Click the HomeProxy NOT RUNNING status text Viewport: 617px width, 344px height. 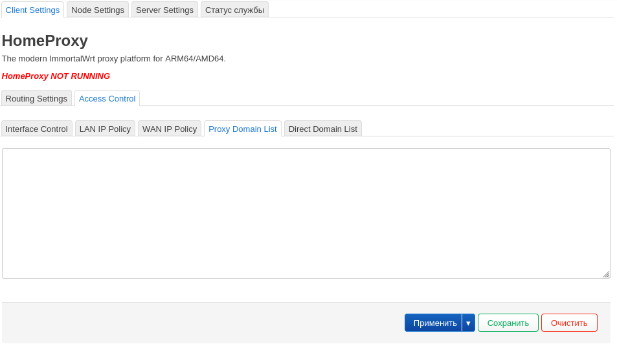tap(56, 76)
